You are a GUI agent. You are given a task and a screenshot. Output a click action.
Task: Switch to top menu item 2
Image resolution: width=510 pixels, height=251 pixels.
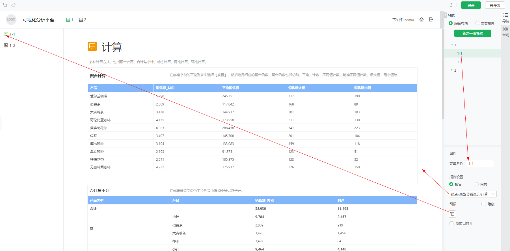[83, 20]
